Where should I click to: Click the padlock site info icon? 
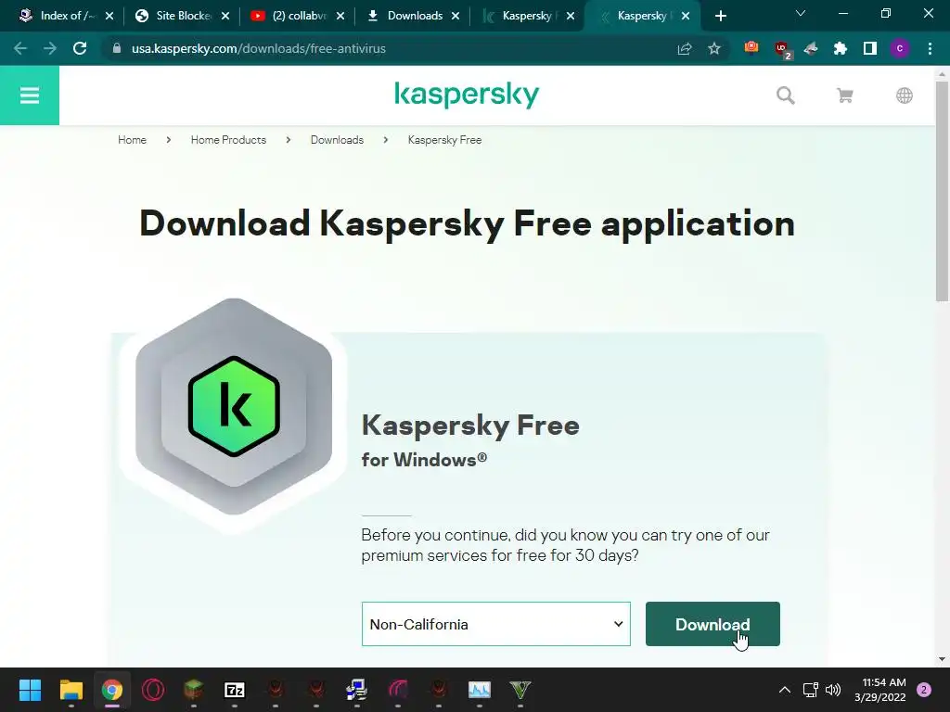pyautogui.click(x=117, y=48)
